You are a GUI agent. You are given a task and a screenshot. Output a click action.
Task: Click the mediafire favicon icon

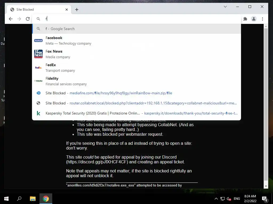click(x=38, y=93)
